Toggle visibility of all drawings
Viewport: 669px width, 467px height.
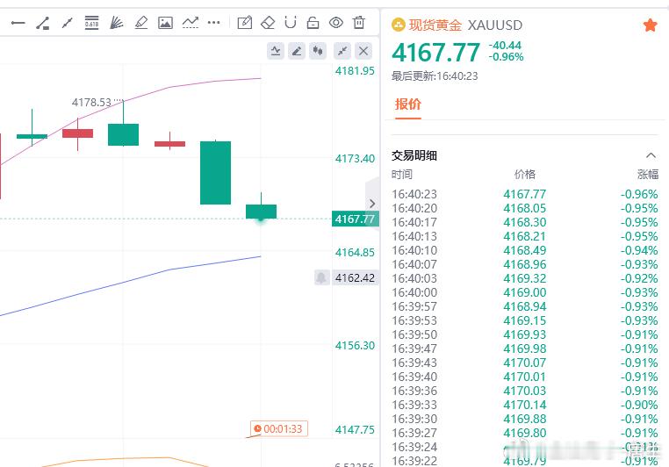tap(336, 22)
